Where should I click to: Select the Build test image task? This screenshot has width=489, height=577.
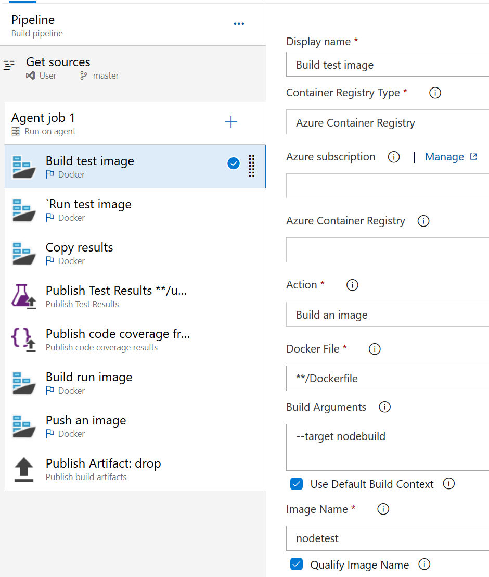point(135,167)
